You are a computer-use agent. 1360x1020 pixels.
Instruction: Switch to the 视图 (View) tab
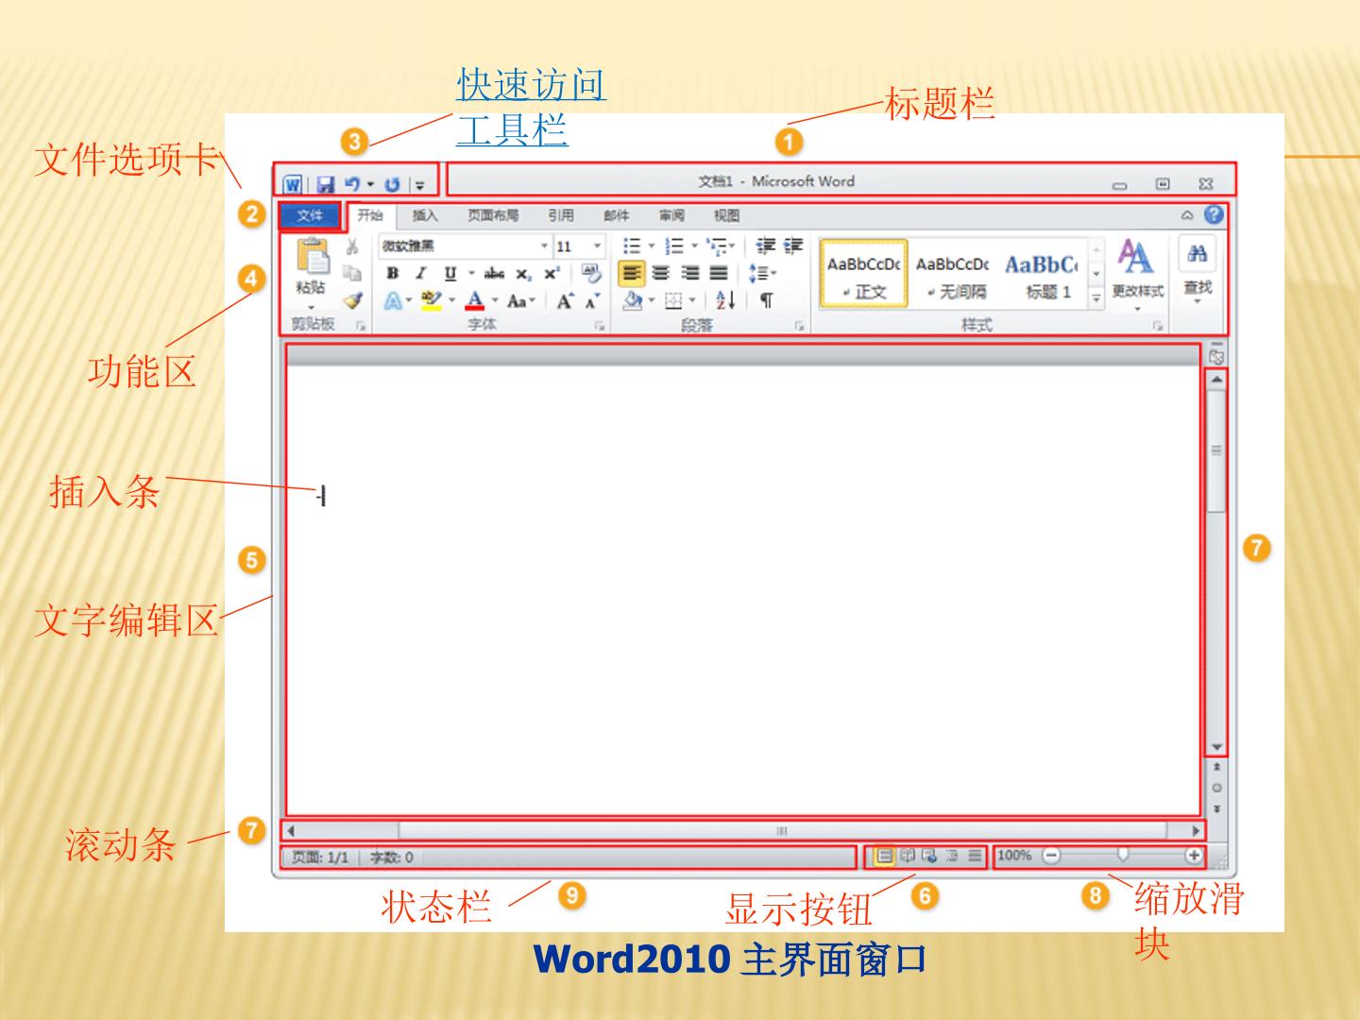(x=726, y=215)
